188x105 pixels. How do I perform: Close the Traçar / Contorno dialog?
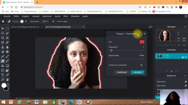145,34
